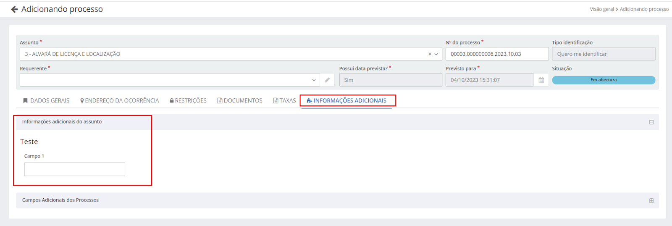Viewport: 672px width, 226px height.
Task: Select the Documentos tab
Action: pyautogui.click(x=240, y=101)
